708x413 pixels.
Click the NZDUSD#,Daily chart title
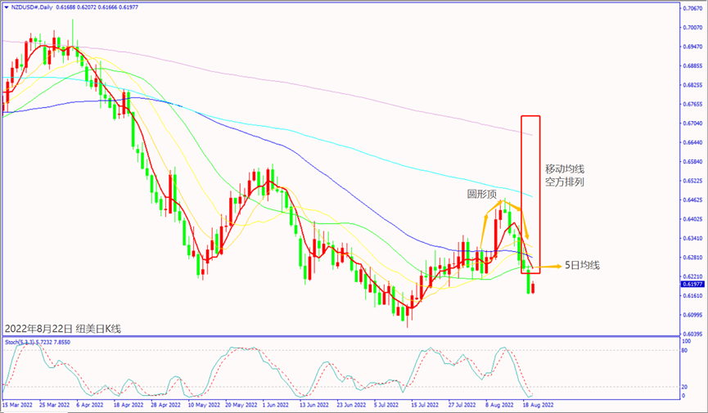tap(38, 7)
